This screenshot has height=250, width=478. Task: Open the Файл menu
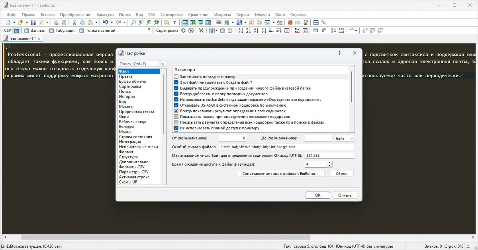pyautogui.click(x=12, y=15)
